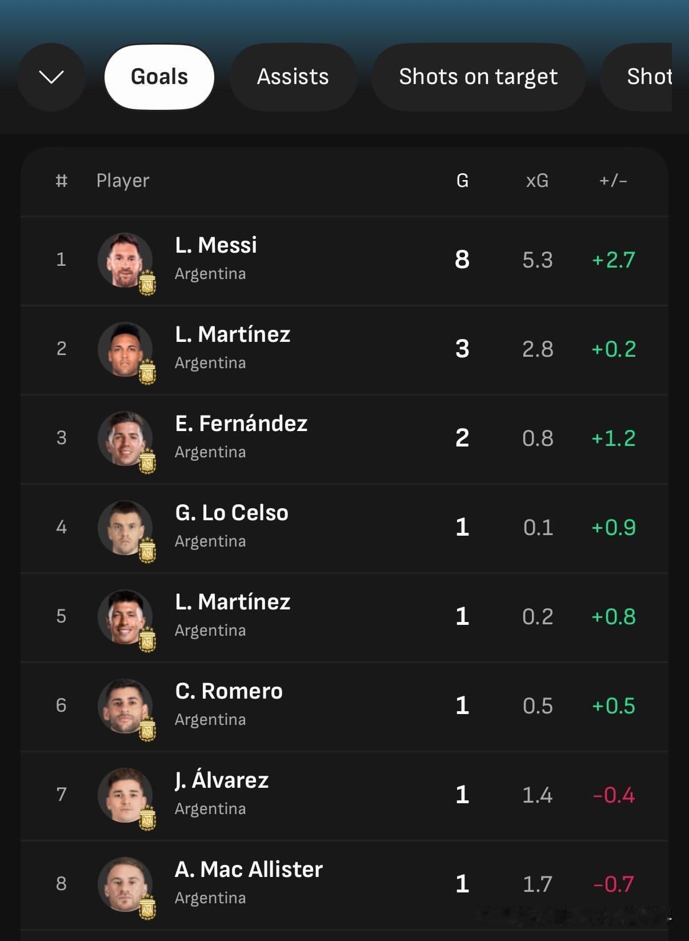The width and height of the screenshot is (689, 941).
Task: Click E. Fernández's player photo
Action: [125, 438]
